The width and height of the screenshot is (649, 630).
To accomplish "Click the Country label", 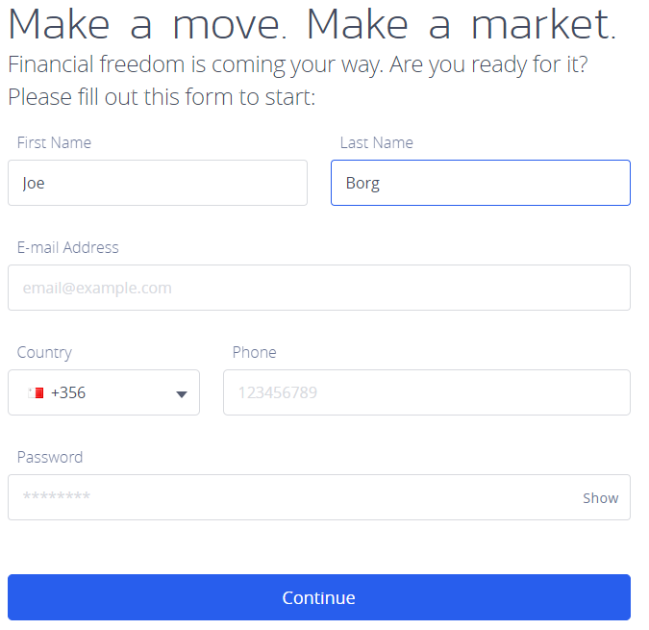I will pos(44,352).
